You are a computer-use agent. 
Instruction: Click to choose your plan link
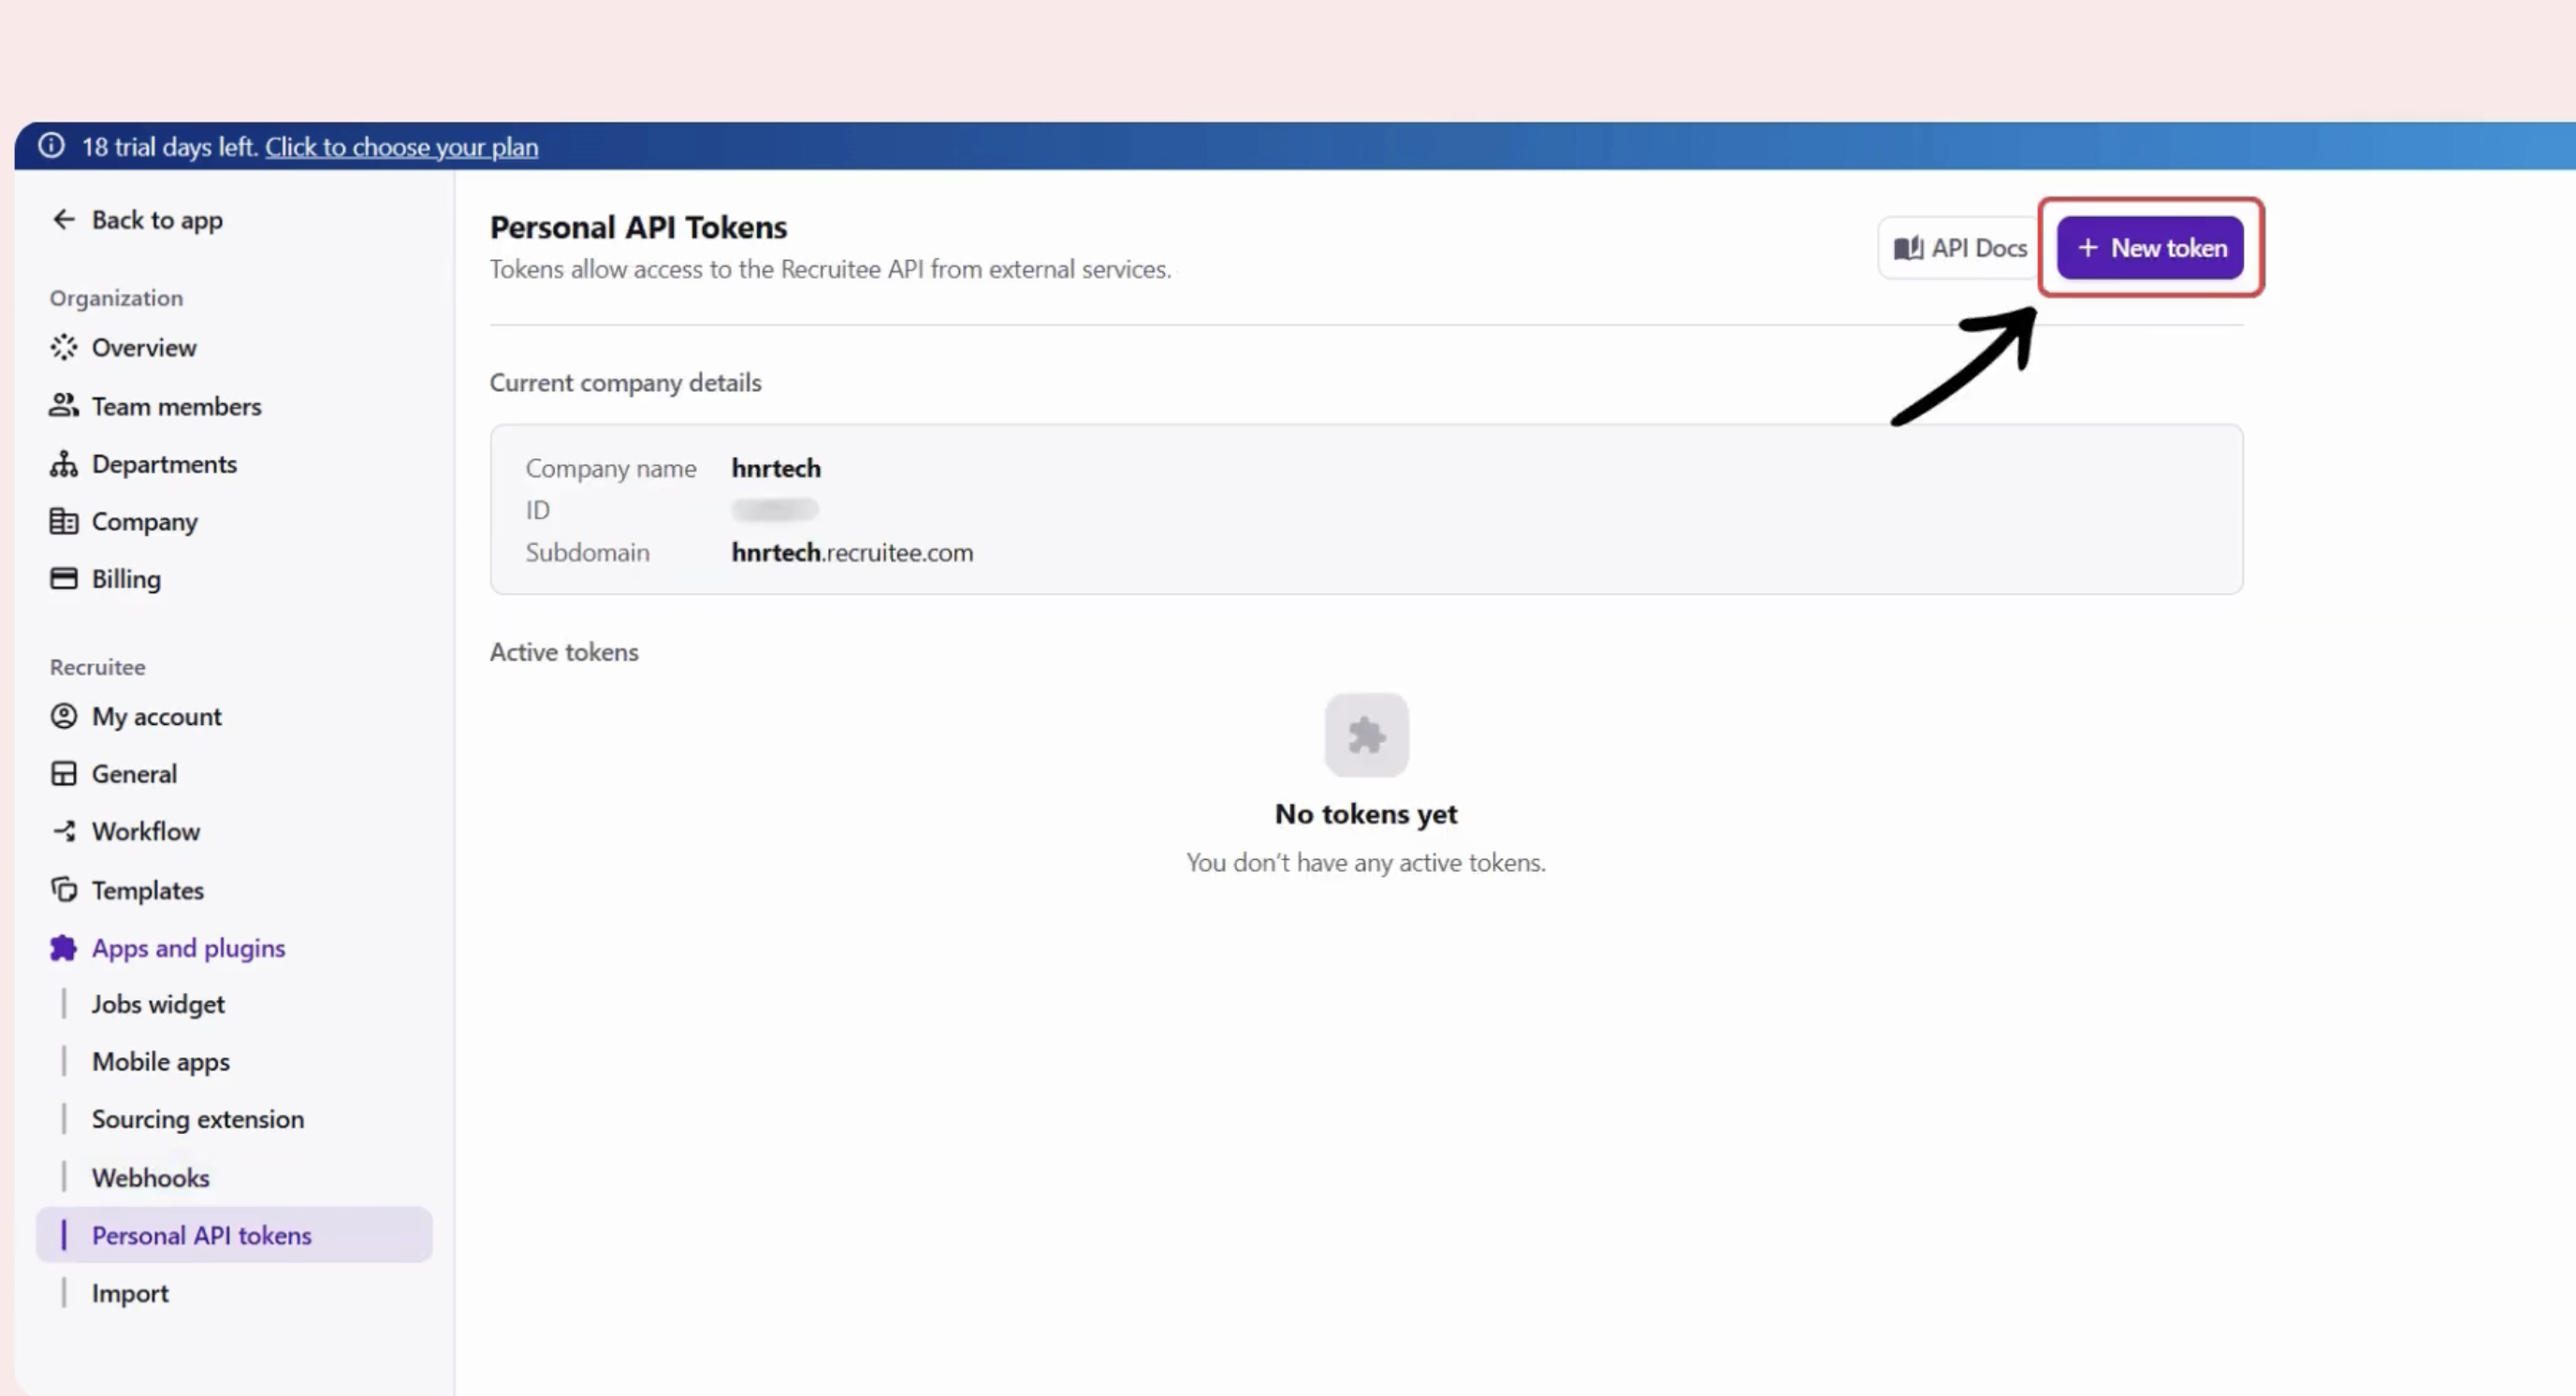tap(401, 147)
